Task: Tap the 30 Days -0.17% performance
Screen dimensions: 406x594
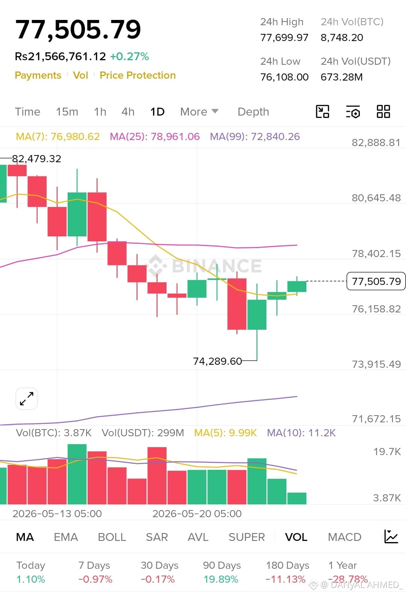Action: (x=159, y=572)
